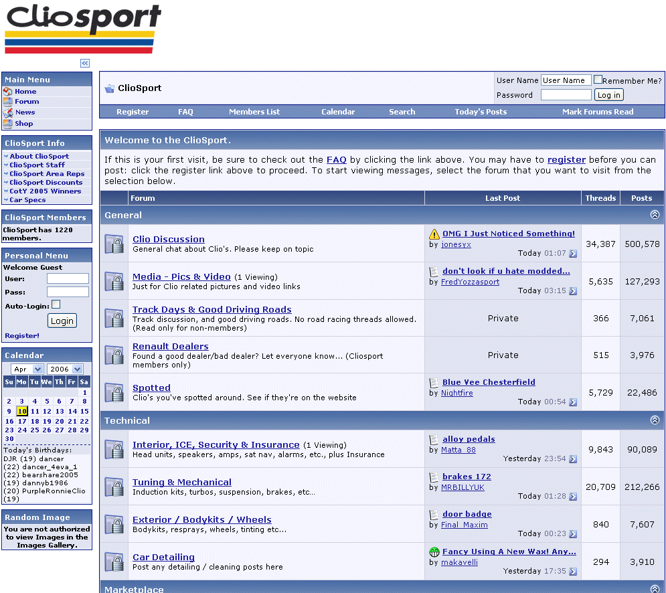The width and height of the screenshot is (666, 593).
Task: Open the calendar month dropdown
Action: point(28,369)
